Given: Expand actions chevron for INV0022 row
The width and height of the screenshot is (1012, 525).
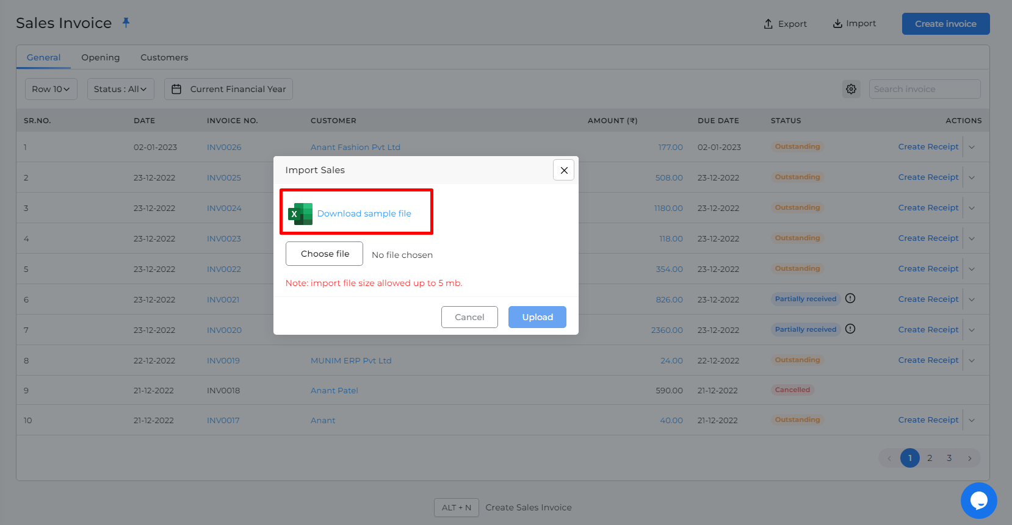Looking at the screenshot, I should pyautogui.click(x=972, y=269).
